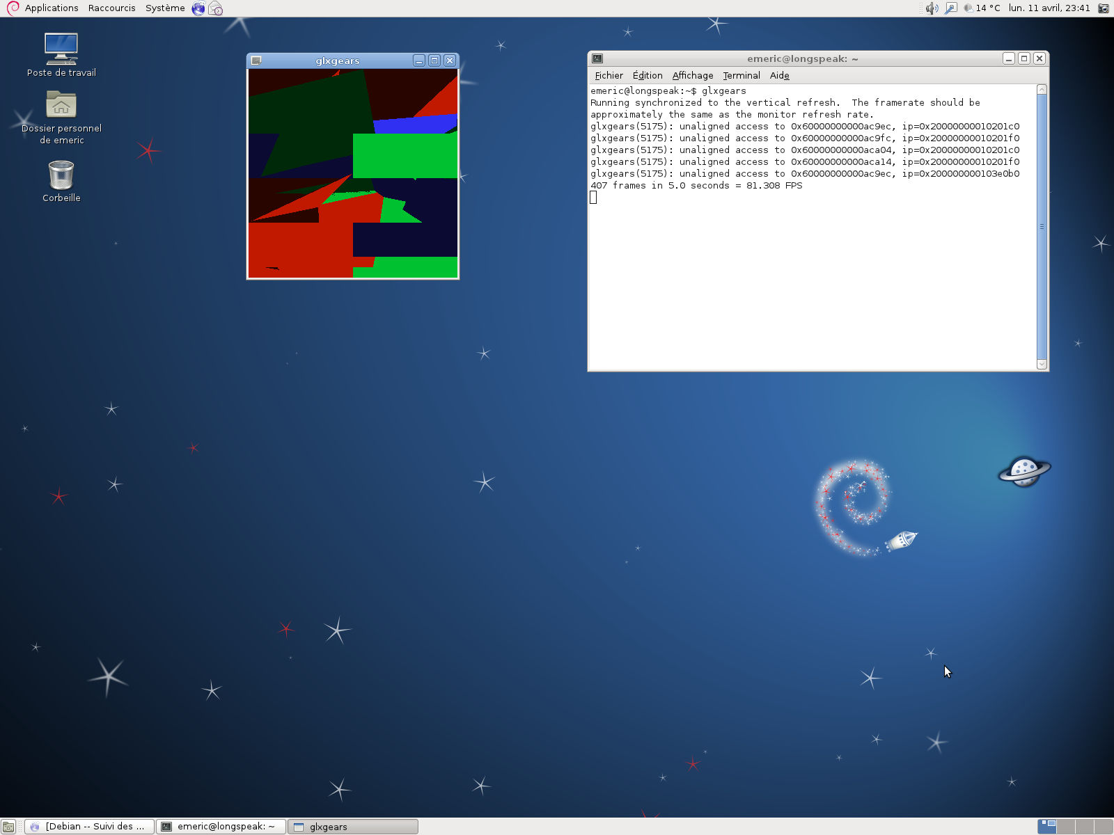Open the Applications menu
Viewport: 1114px width, 835px height.
pyautogui.click(x=51, y=8)
